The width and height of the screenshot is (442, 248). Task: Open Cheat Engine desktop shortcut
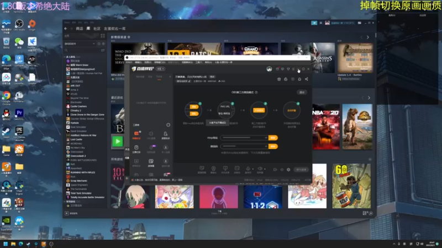[19, 187]
